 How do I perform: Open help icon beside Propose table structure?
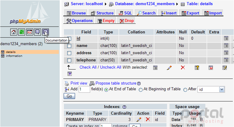tap(139, 84)
